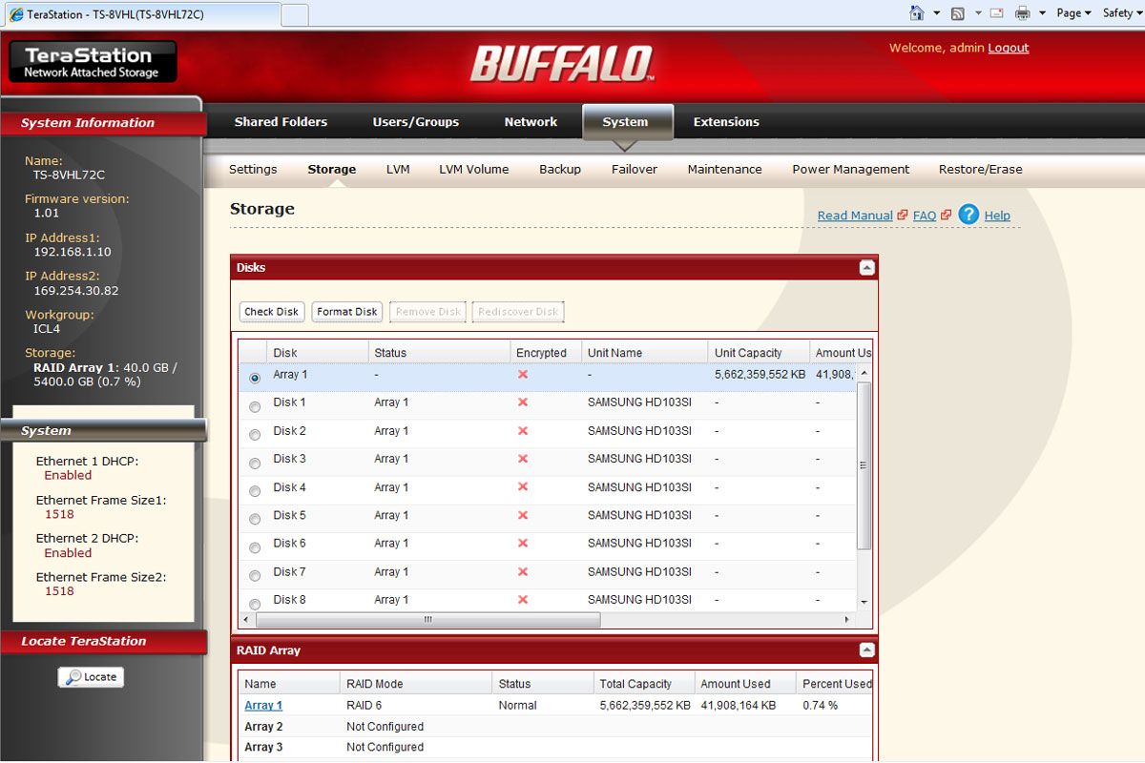1145x763 pixels.
Task: Click Encrypted red X for Disk 5
Action: pos(523,515)
